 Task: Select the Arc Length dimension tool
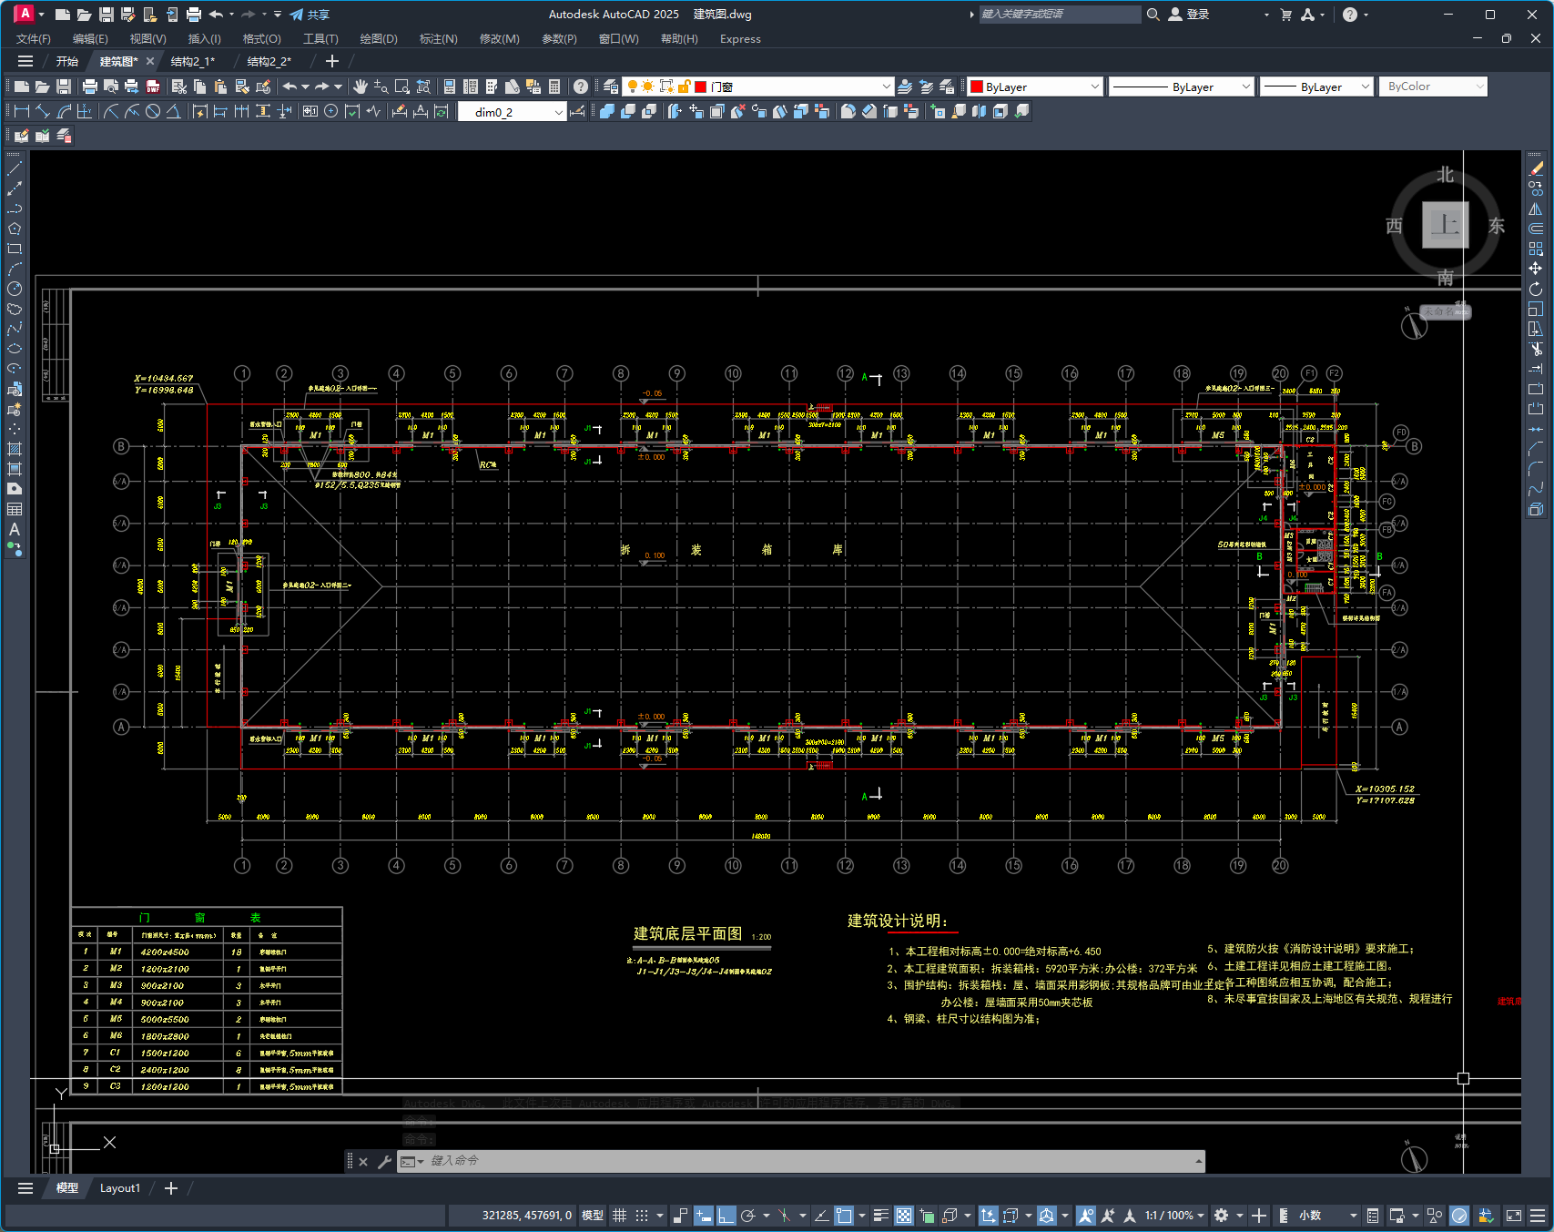(64, 111)
